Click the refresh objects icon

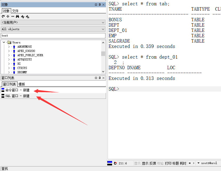pyautogui.click(x=3, y=17)
